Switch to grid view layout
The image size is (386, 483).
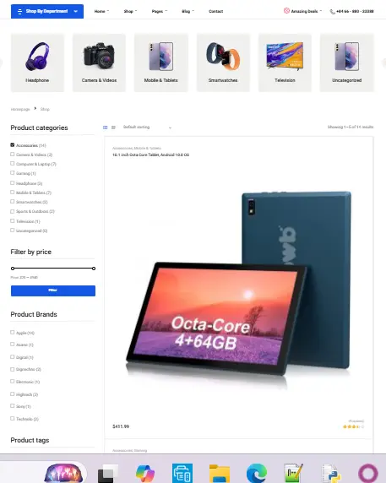[x=105, y=128]
